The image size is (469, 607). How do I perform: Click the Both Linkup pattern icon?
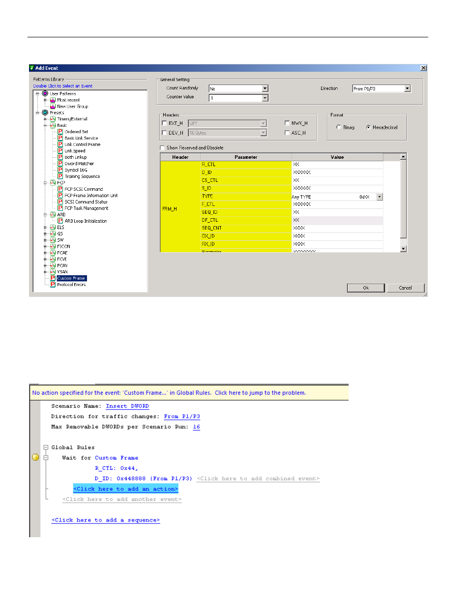[60, 157]
